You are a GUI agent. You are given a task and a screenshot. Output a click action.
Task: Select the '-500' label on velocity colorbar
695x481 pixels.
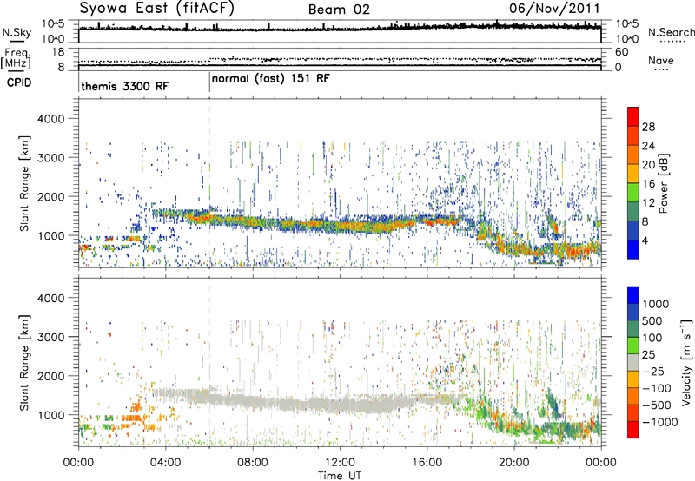pos(656,405)
